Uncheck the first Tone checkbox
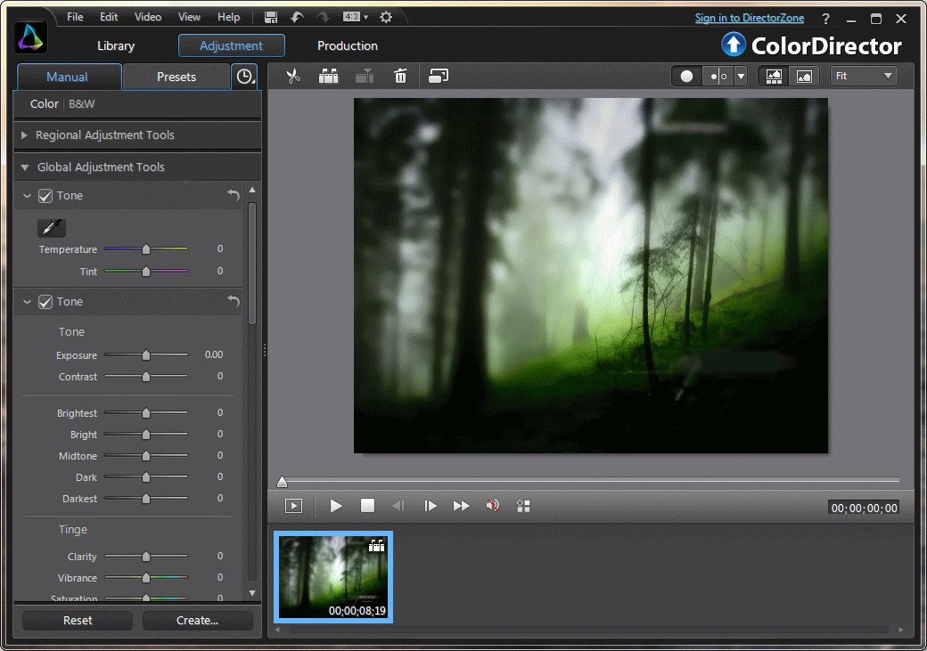 [x=45, y=196]
